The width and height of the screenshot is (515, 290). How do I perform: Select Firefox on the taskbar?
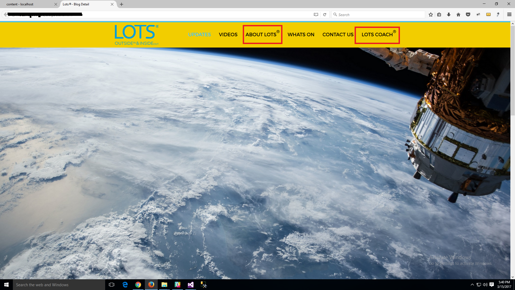151,285
